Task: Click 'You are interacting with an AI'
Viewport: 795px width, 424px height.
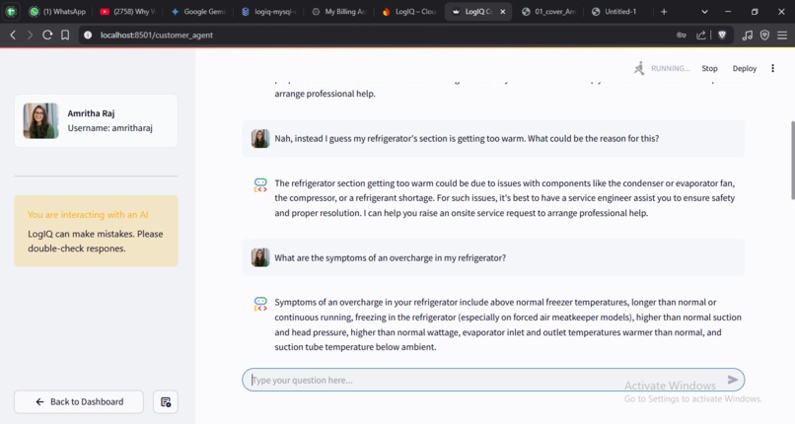Action: (x=88, y=215)
